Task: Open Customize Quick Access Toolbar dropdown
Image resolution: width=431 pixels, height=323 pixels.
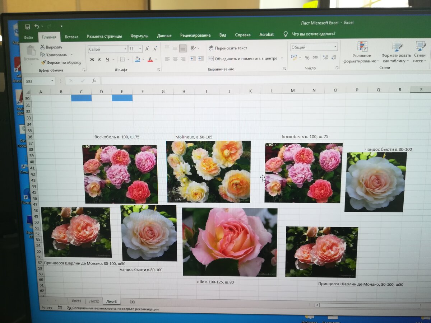Action: pos(61,26)
